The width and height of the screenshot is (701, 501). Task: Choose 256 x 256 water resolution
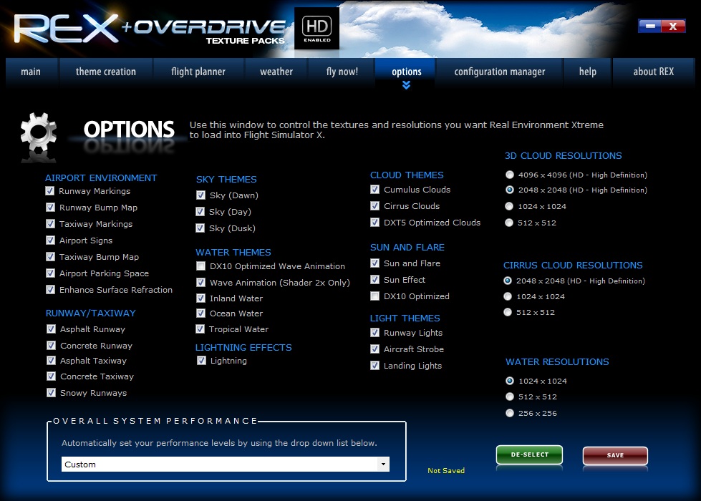(510, 413)
